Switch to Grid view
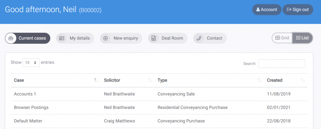321x129 pixels. pyautogui.click(x=282, y=38)
